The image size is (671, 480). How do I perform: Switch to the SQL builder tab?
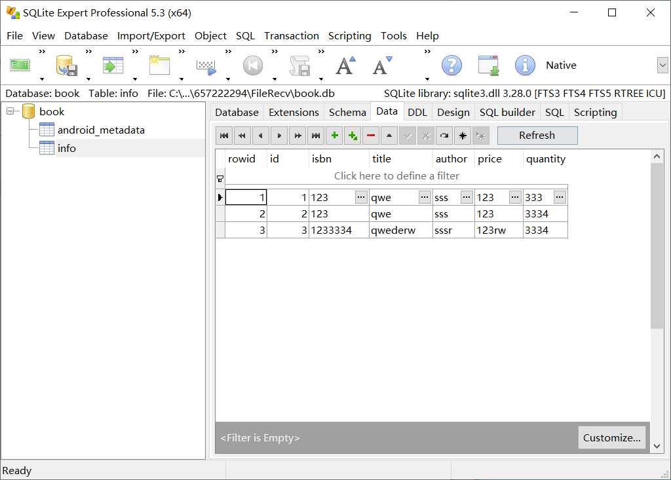click(507, 113)
